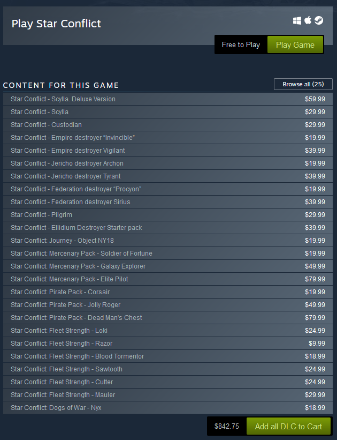Choose Fleet Strength - Blood Tormentor
Screen dimensions: 337x440
point(168,356)
